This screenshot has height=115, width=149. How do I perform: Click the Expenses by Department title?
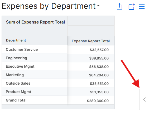49,6
